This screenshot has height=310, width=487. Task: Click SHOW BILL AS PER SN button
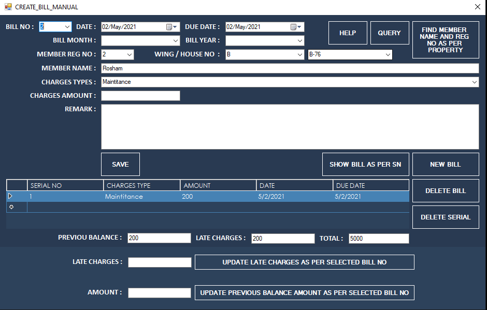366,165
